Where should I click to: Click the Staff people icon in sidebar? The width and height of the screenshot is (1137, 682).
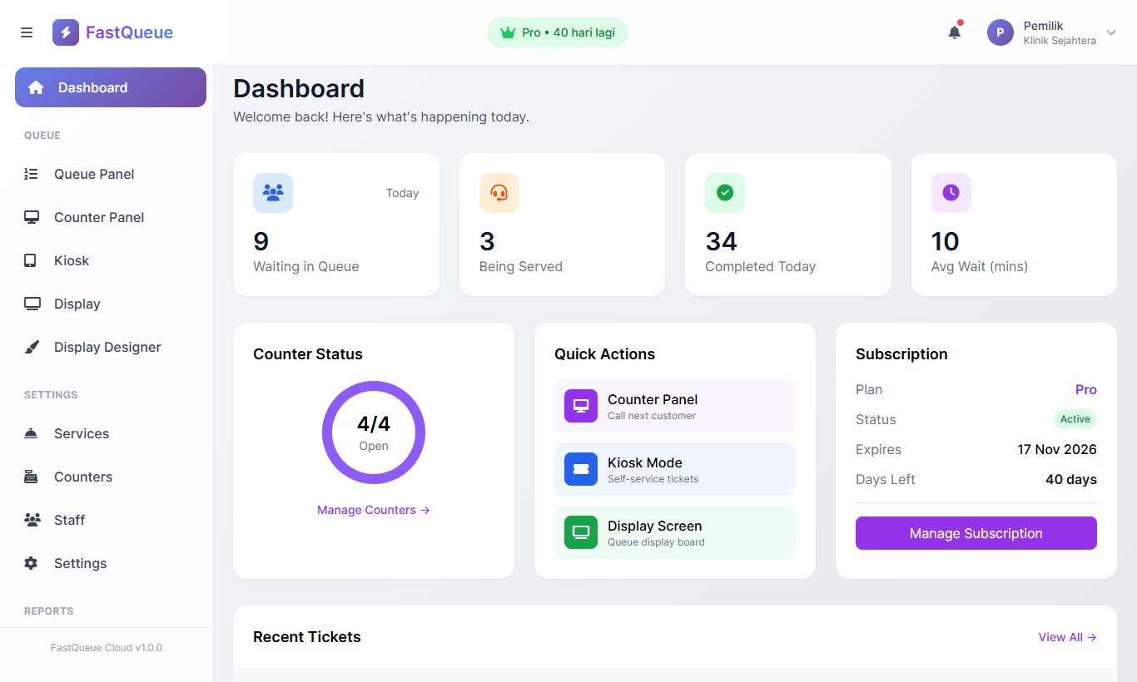pyautogui.click(x=32, y=520)
